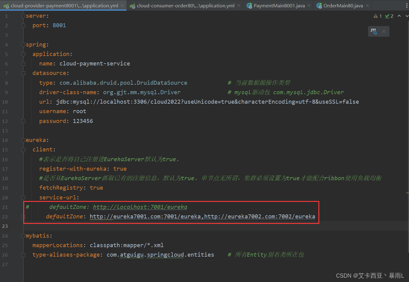
Task: Close the cloud-provider-payment8001 application.yml tab
Action: pos(122,6)
